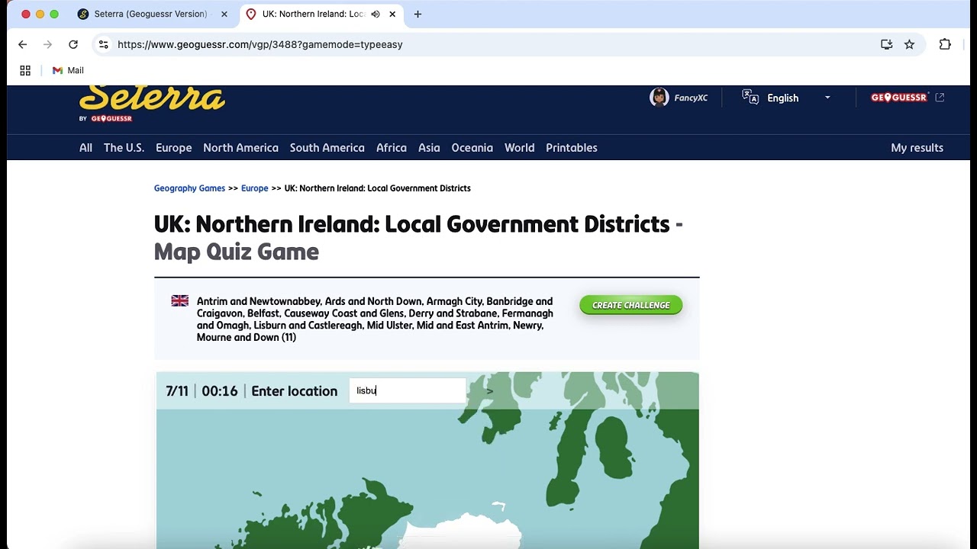Click the FancyXC username
977x549 pixels.
[691, 98]
